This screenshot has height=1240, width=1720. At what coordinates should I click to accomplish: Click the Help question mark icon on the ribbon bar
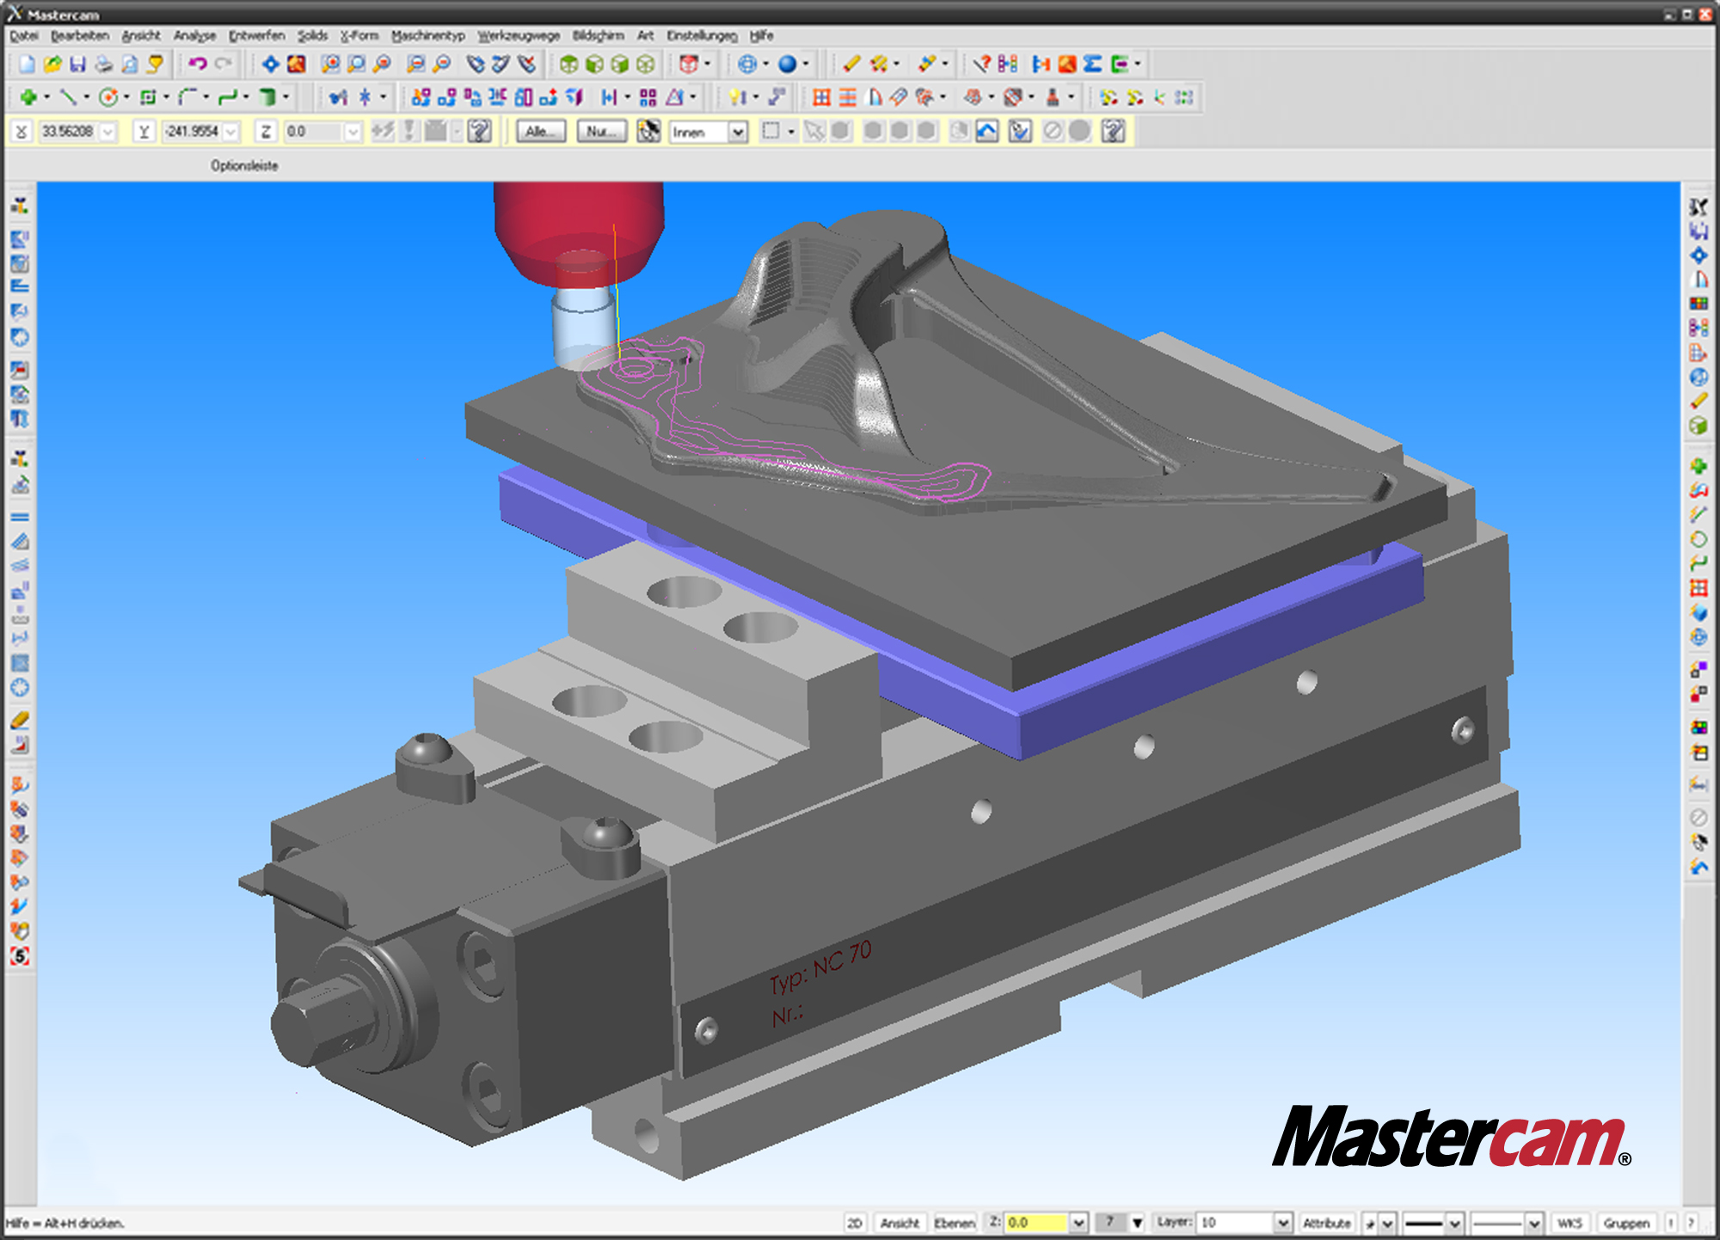(480, 132)
